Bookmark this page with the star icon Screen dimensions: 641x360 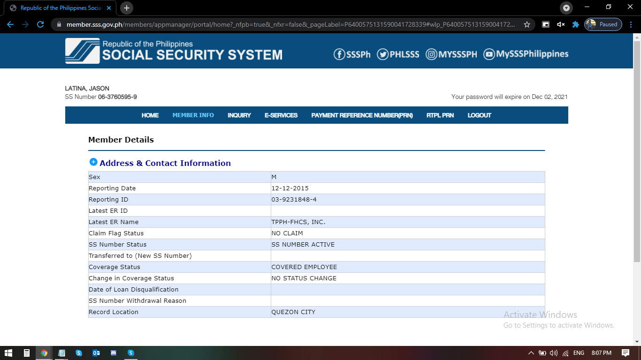pyautogui.click(x=527, y=24)
